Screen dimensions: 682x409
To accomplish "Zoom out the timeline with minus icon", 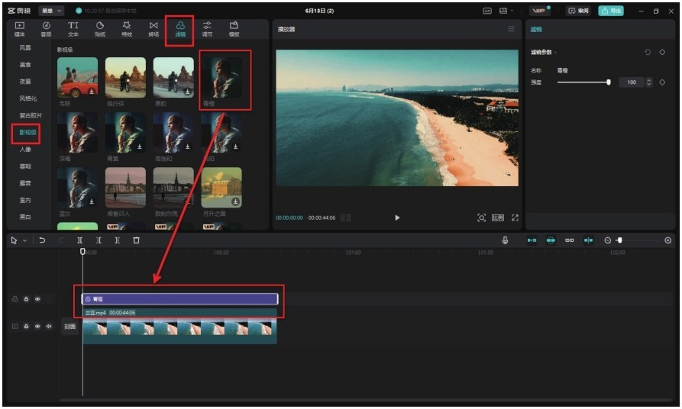I will (608, 240).
